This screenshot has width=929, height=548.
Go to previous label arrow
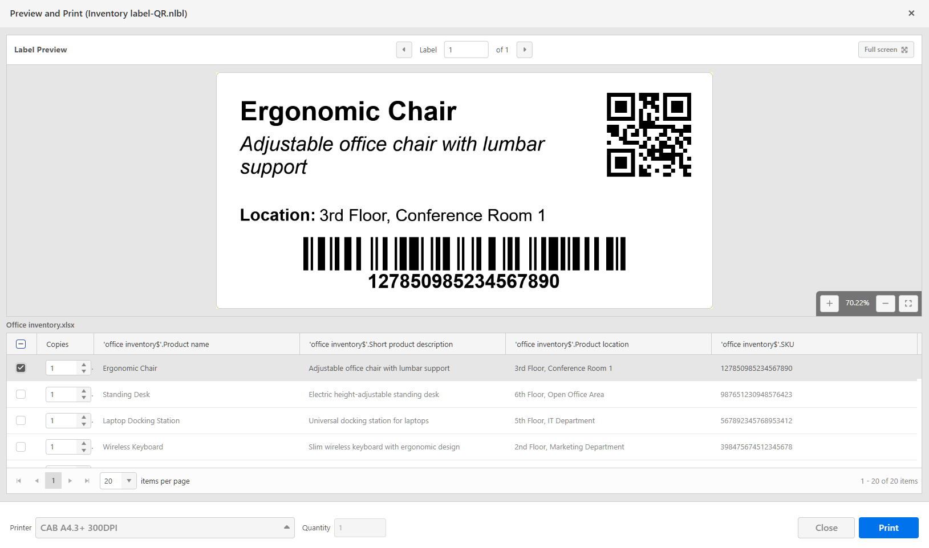404,50
